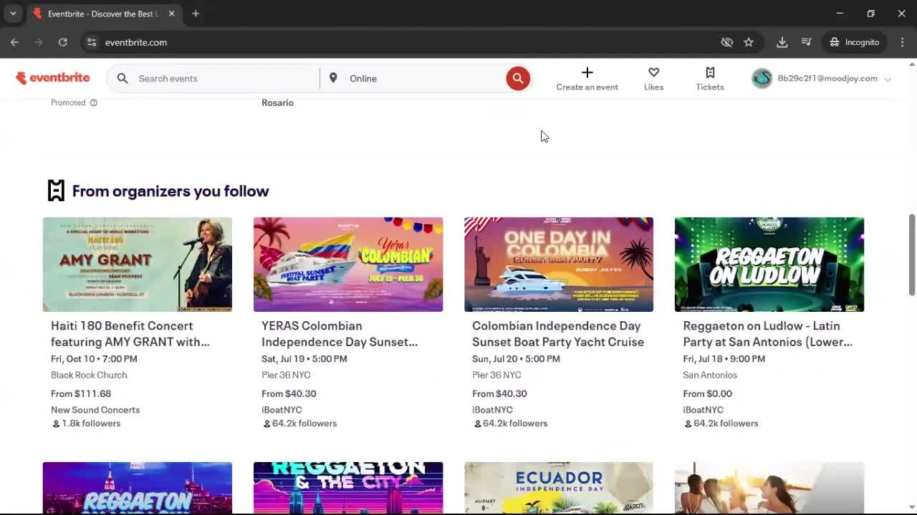View site information icon in address bar
This screenshot has width=917, height=515.
tap(92, 42)
